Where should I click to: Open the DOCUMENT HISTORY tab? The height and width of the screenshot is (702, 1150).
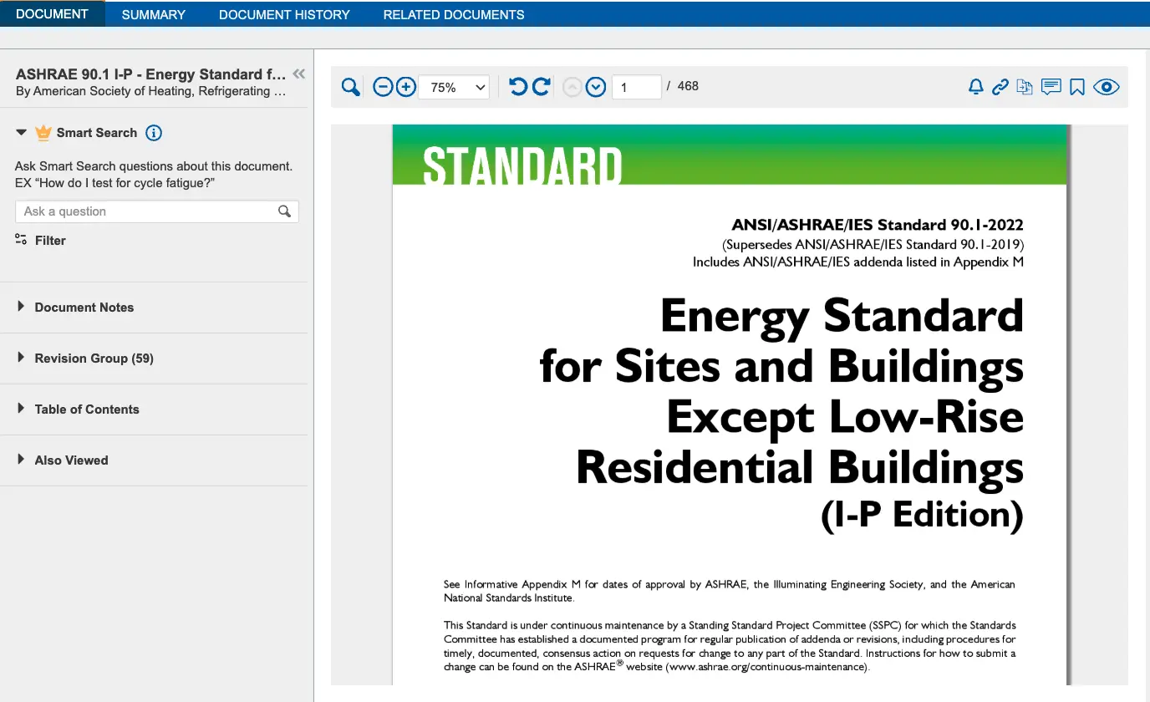(x=284, y=14)
